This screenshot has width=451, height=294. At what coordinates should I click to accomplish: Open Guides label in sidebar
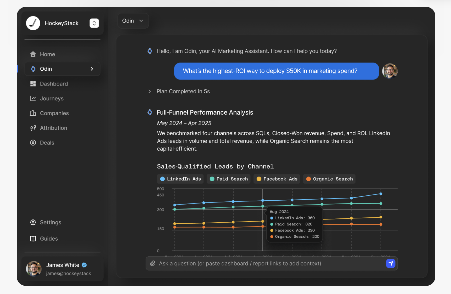49,239
